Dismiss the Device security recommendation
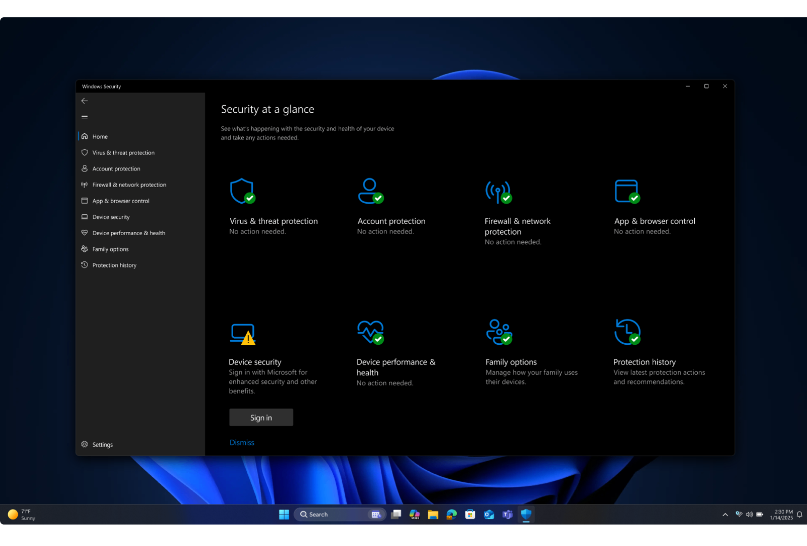This screenshot has width=807, height=546. point(242,443)
